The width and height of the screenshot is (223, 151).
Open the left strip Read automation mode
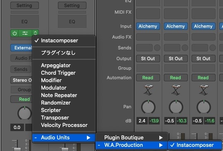tap(22, 99)
